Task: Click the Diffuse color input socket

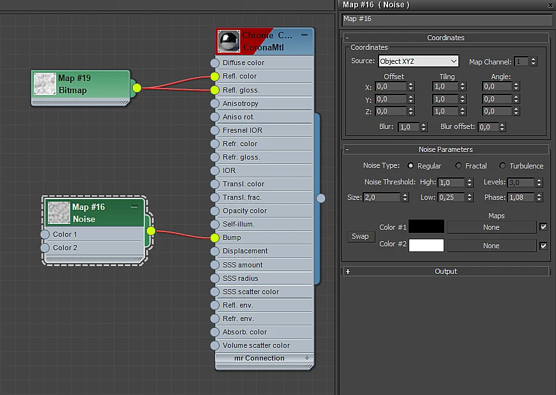Action: tap(215, 63)
